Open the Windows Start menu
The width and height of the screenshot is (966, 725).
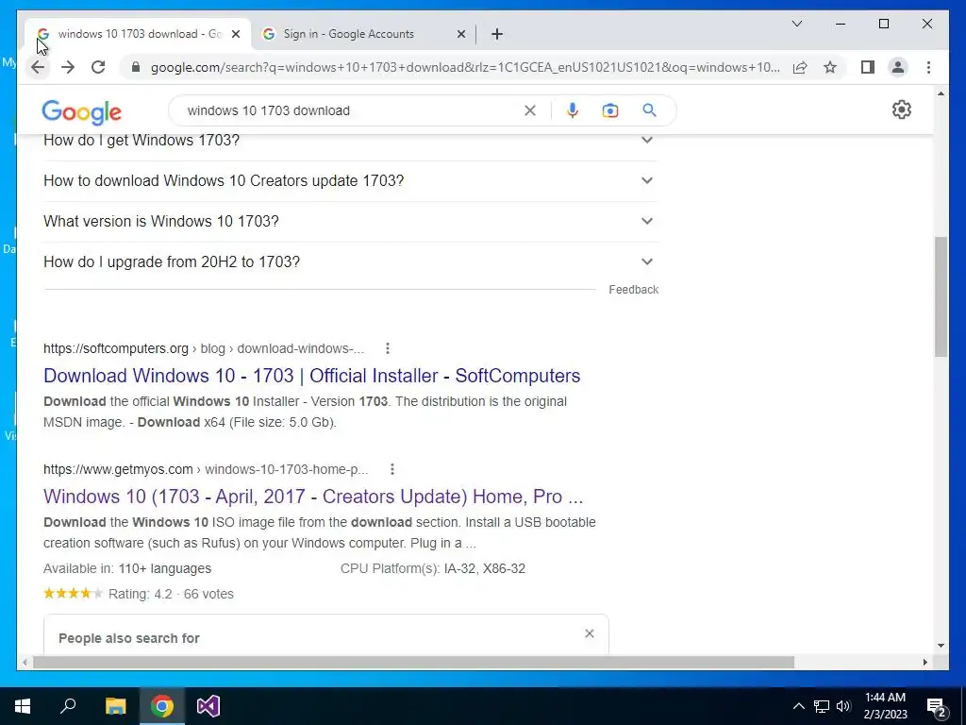click(23, 706)
